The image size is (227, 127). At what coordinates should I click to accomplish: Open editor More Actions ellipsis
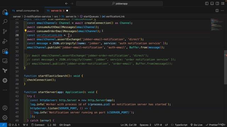[222, 11]
